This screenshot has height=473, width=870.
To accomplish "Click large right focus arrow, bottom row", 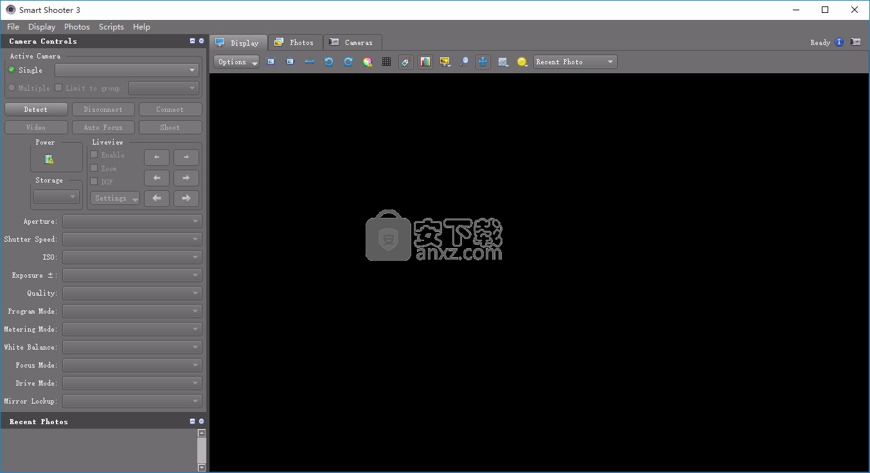I will click(x=186, y=199).
